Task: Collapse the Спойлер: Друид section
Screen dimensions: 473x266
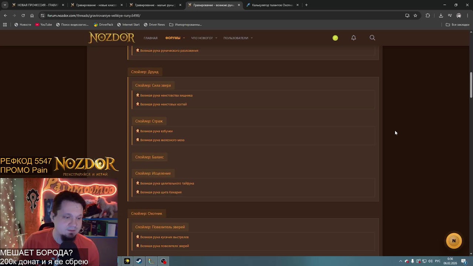Action: (144, 72)
